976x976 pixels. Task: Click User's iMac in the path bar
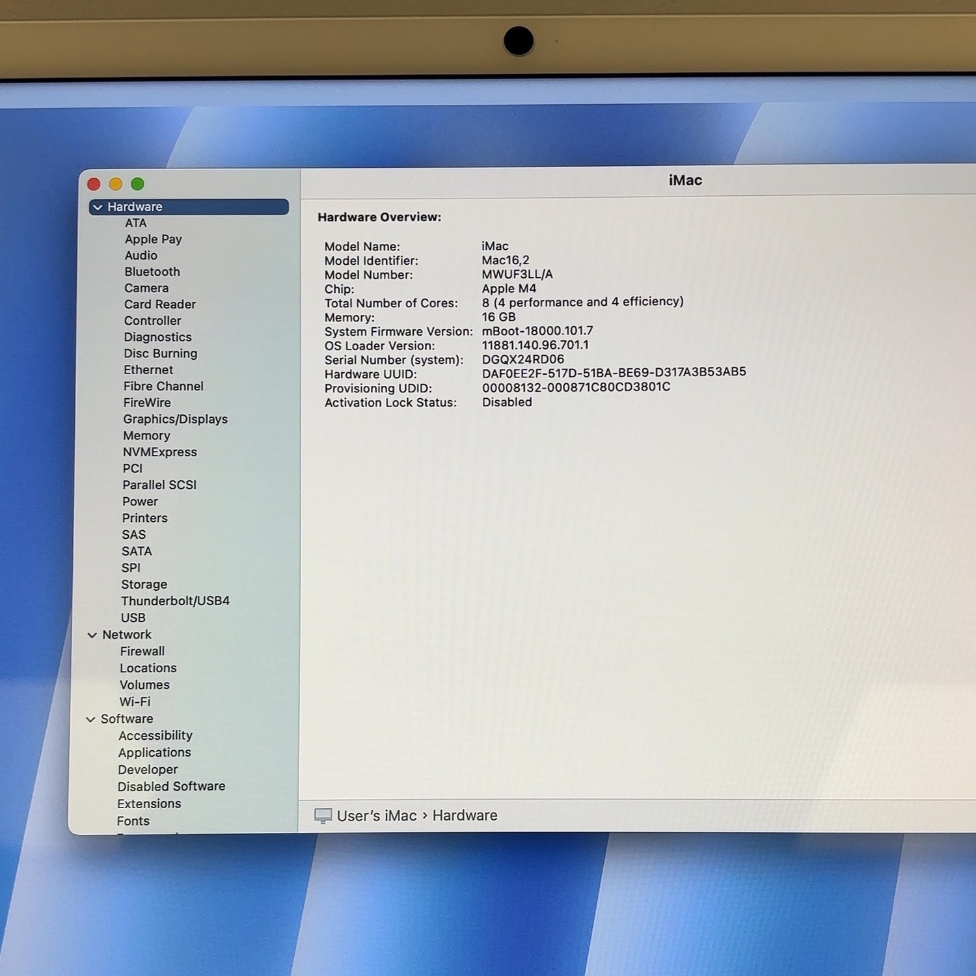click(377, 816)
